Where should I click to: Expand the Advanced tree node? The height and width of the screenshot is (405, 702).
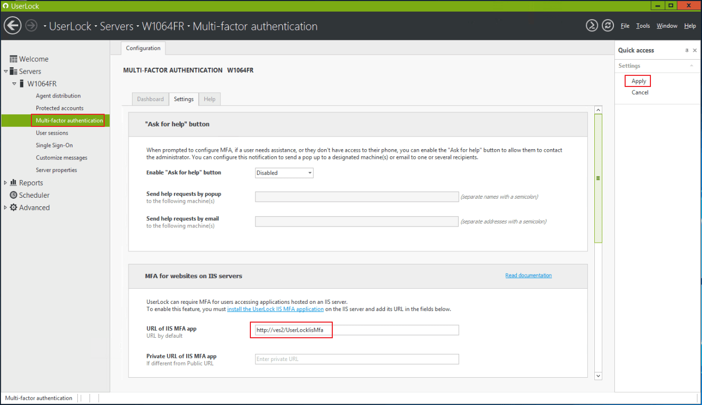[6, 207]
